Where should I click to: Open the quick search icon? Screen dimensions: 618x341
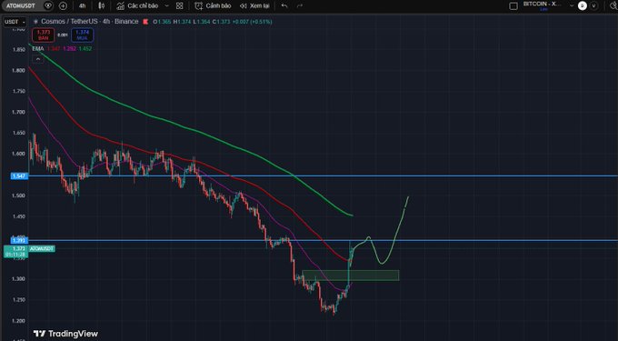tap(613, 6)
